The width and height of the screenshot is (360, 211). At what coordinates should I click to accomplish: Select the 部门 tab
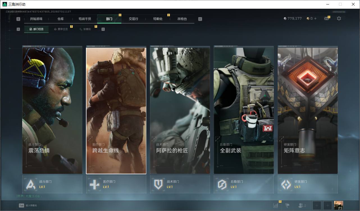[109, 19]
